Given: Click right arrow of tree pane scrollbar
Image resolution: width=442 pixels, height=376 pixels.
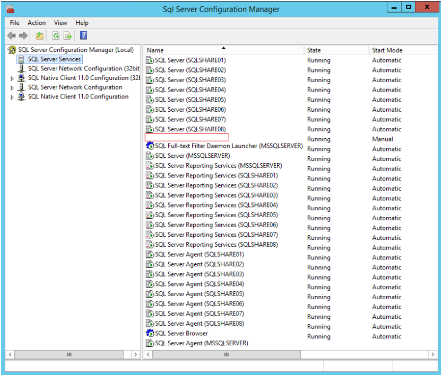Looking at the screenshot, I should coord(135,354).
